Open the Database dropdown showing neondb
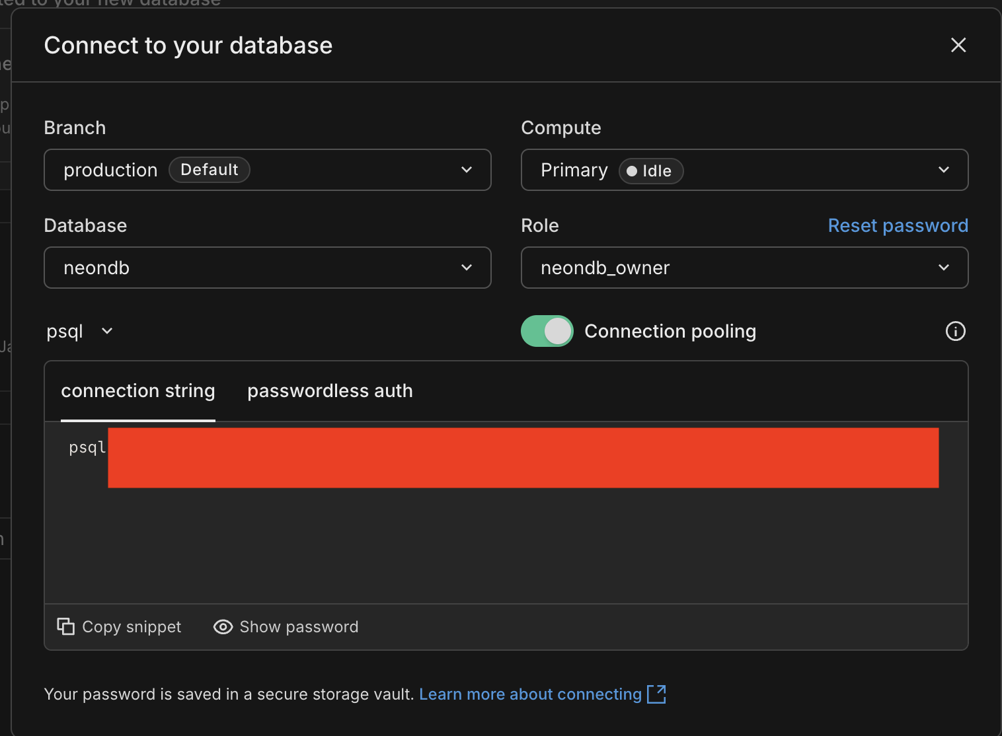Image resolution: width=1002 pixels, height=736 pixels. pos(267,268)
